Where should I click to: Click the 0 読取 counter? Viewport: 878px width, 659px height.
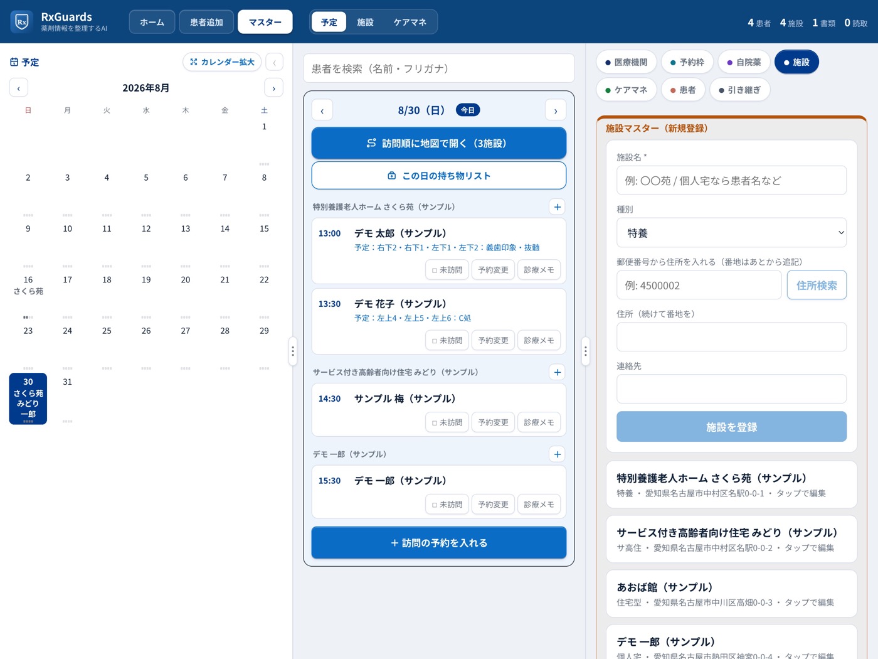[855, 23]
